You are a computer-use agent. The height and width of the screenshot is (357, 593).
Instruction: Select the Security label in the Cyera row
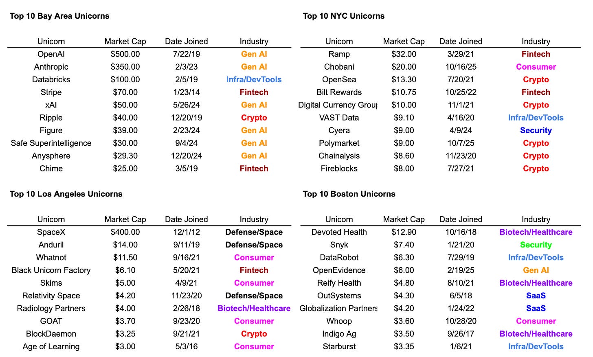[x=536, y=130]
